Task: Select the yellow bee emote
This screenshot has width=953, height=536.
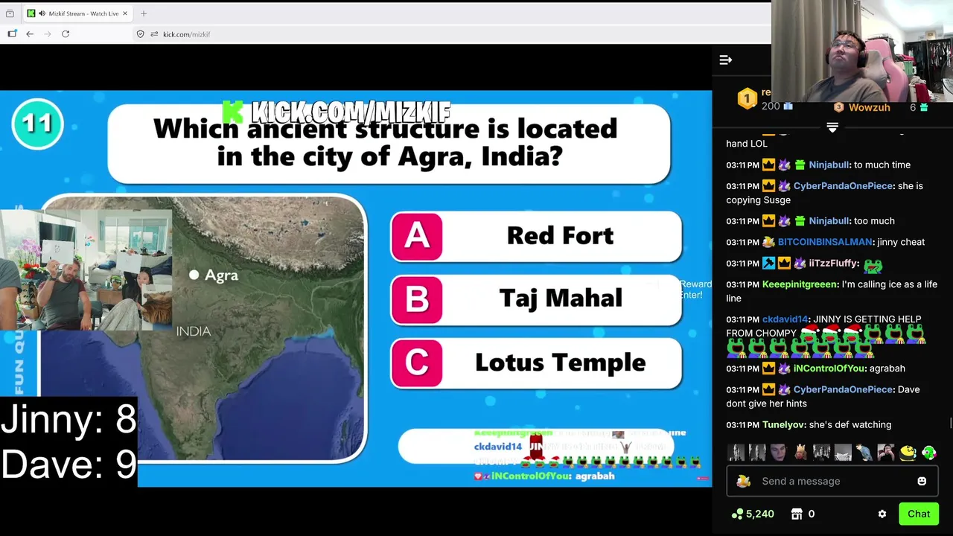Action: pyautogui.click(x=908, y=453)
